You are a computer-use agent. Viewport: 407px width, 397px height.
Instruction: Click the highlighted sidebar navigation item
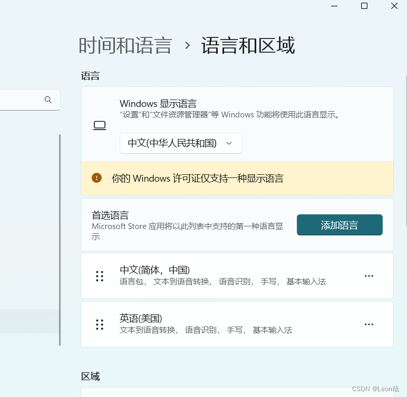pos(30,321)
